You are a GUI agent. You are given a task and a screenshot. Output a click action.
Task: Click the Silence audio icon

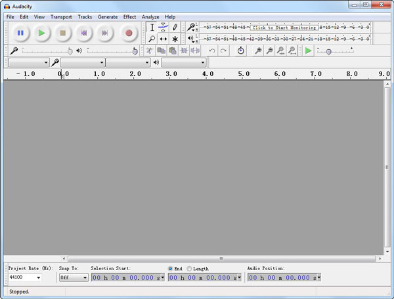pyautogui.click(x=195, y=50)
